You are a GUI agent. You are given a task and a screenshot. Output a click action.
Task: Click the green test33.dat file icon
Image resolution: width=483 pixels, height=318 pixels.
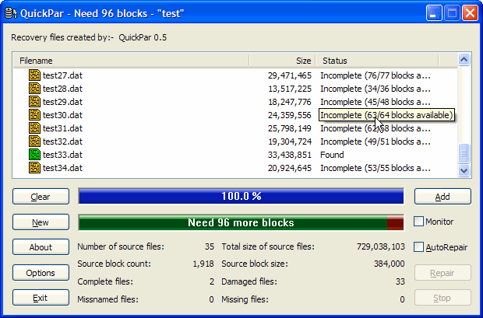click(34, 155)
